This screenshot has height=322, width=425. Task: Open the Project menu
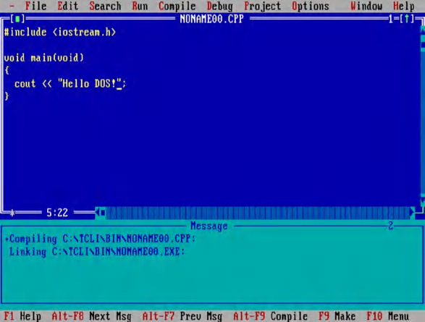[262, 7]
